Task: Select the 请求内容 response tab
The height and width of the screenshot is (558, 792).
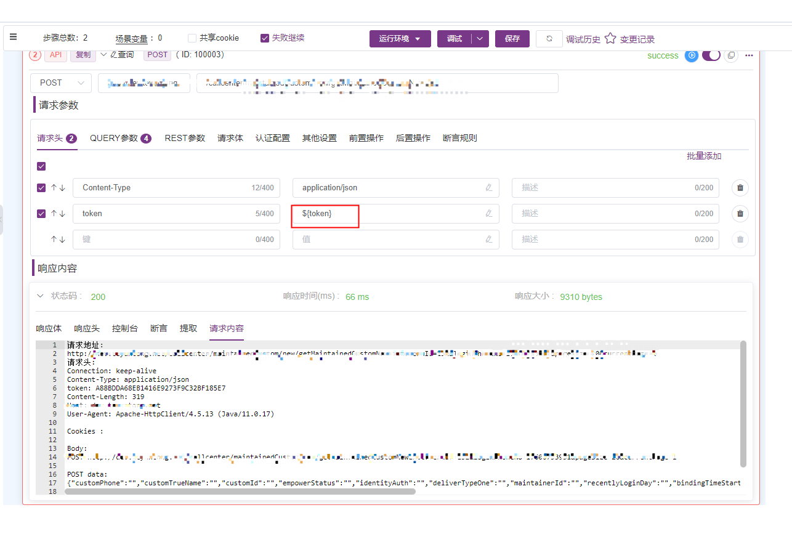Action: (x=227, y=328)
